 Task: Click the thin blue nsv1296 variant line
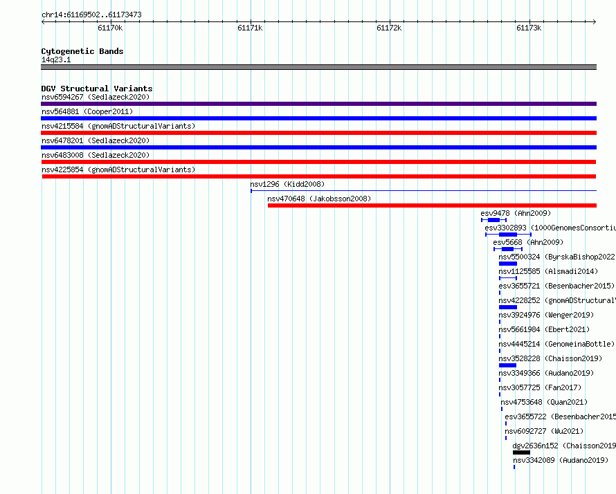click(x=424, y=191)
